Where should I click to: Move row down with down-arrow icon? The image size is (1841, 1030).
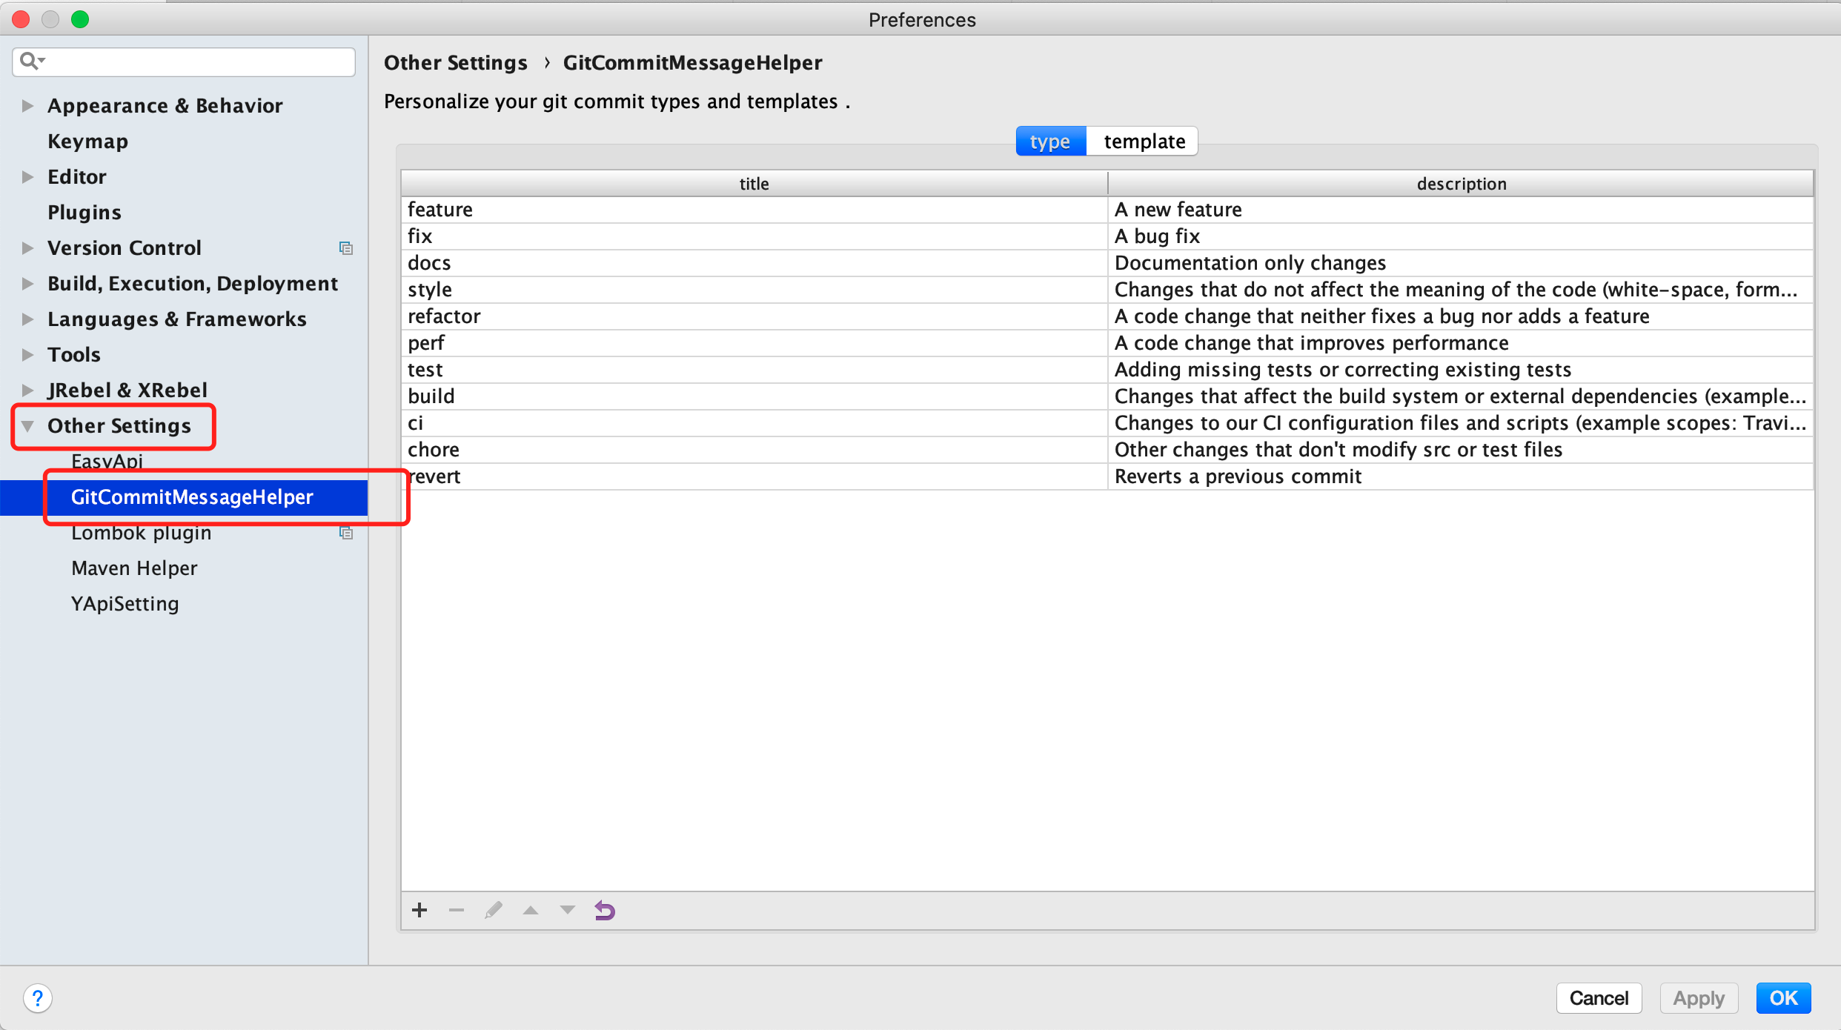coord(568,910)
